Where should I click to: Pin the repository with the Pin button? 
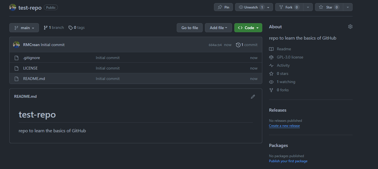[223, 7]
